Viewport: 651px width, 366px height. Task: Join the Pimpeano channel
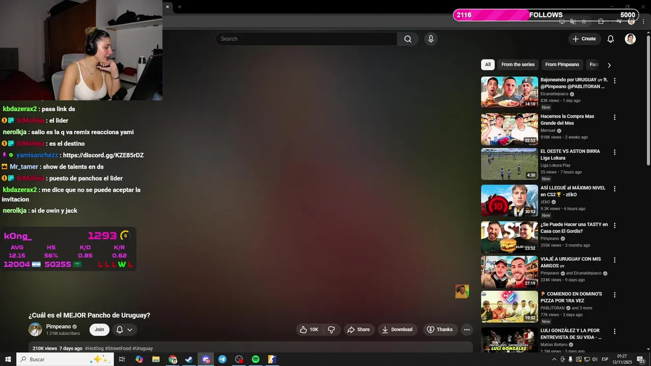pos(99,330)
